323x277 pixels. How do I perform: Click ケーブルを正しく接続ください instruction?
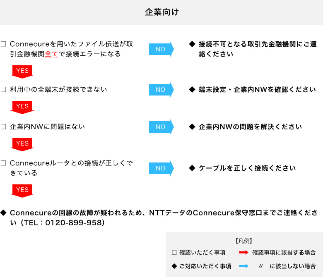(x=247, y=168)
